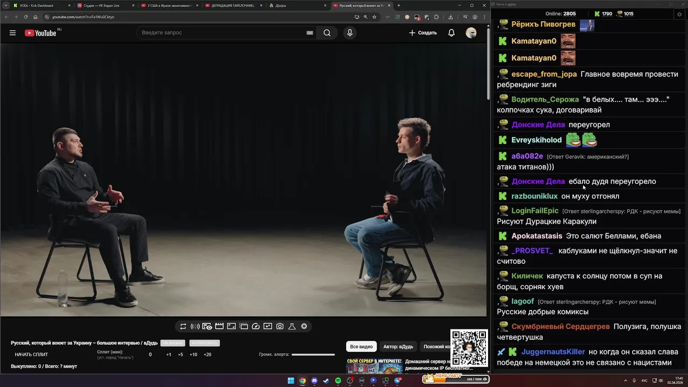
Task: Reload the page in the browser
Action: (x=25, y=17)
